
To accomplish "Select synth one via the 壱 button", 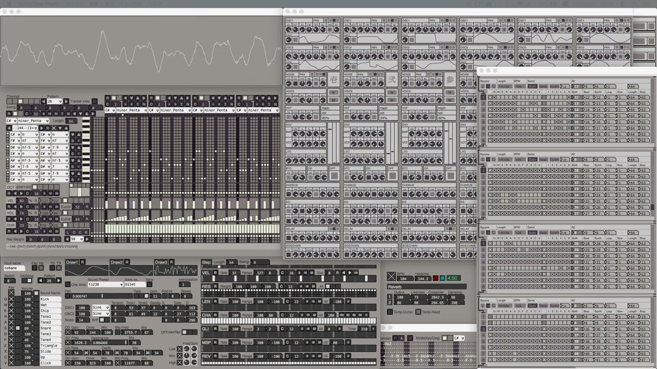I will pos(334,79).
